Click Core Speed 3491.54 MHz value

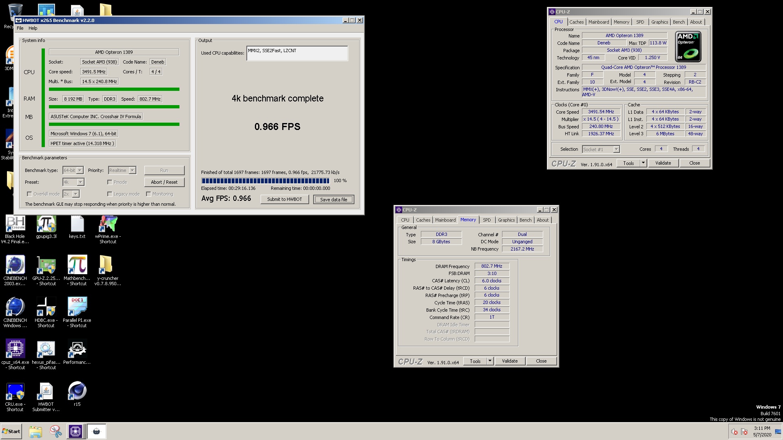(x=601, y=112)
